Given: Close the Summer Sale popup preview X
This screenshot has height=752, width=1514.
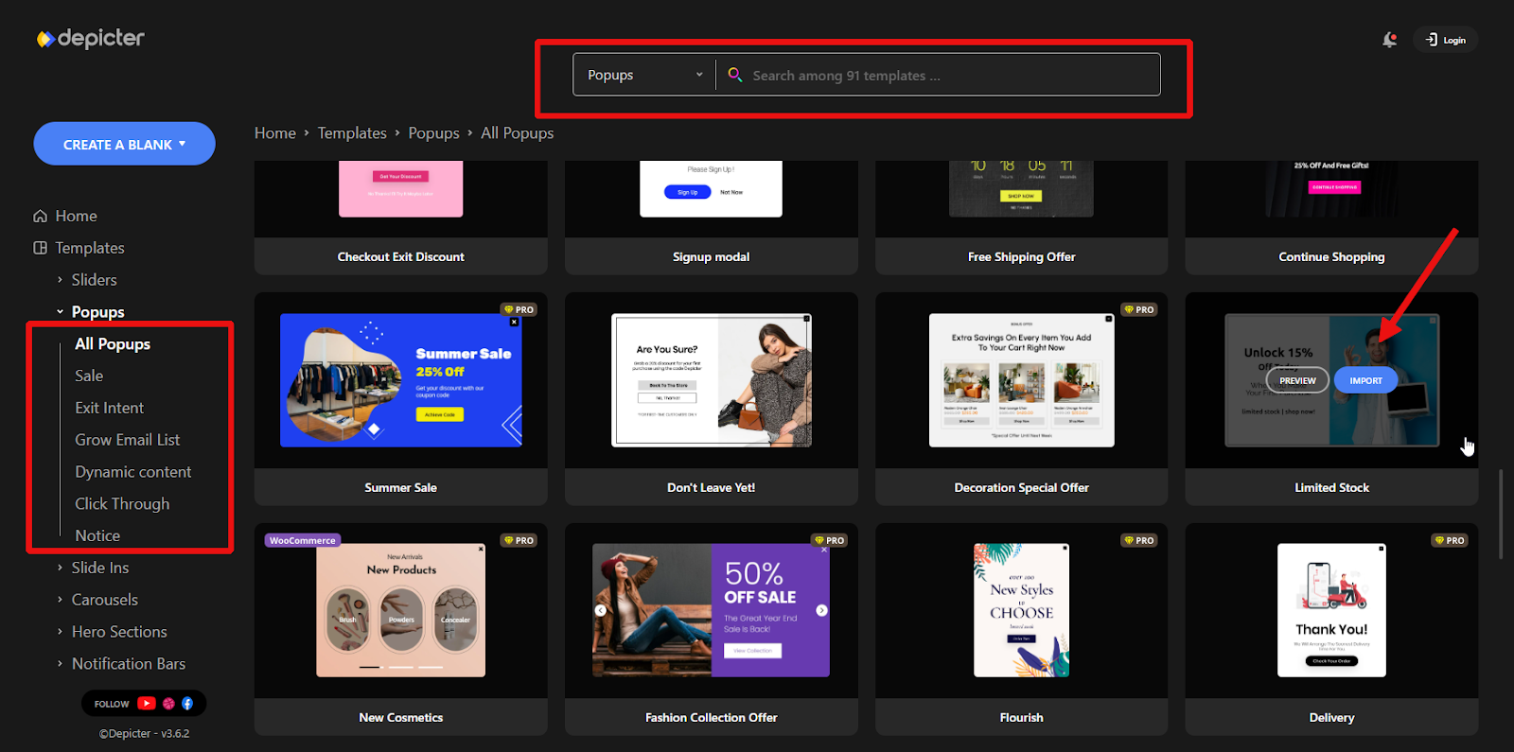Looking at the screenshot, I should [x=514, y=323].
